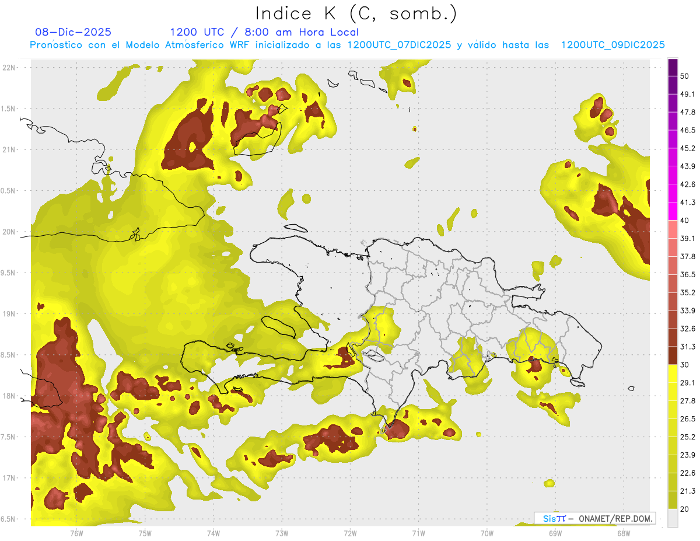The height and width of the screenshot is (541, 700).
Task: Click the "18N" latitude label
Action: [9, 396]
